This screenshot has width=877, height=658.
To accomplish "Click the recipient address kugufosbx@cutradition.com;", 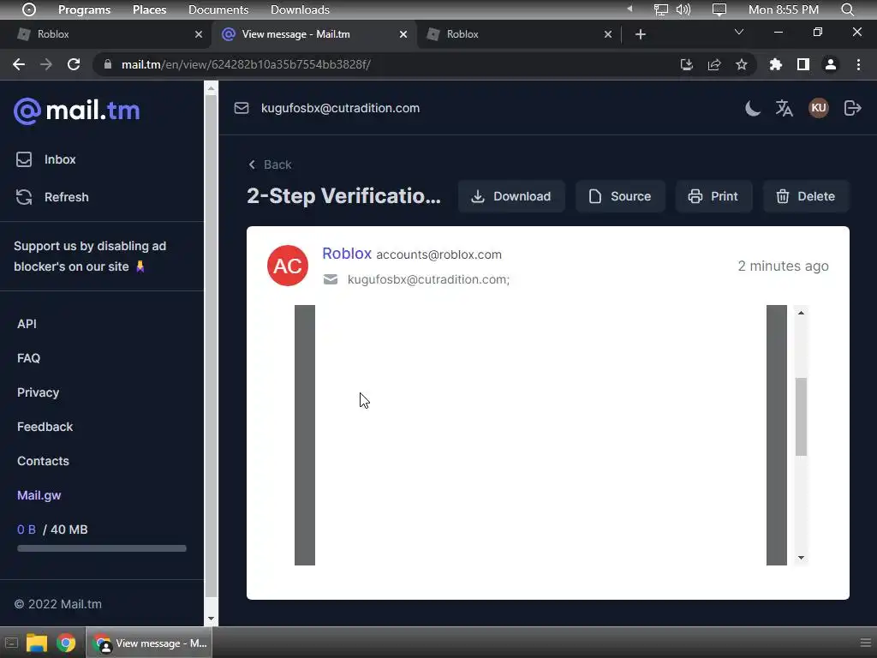I will 428,279.
